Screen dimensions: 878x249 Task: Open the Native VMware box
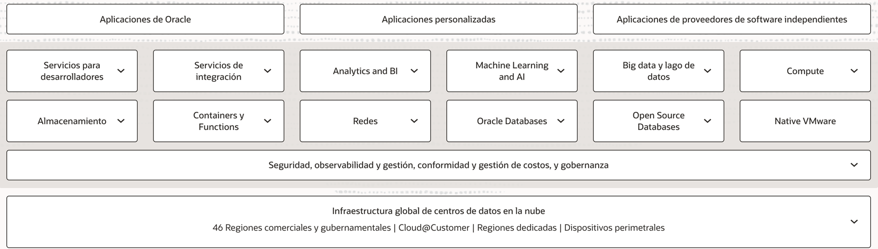805,121
